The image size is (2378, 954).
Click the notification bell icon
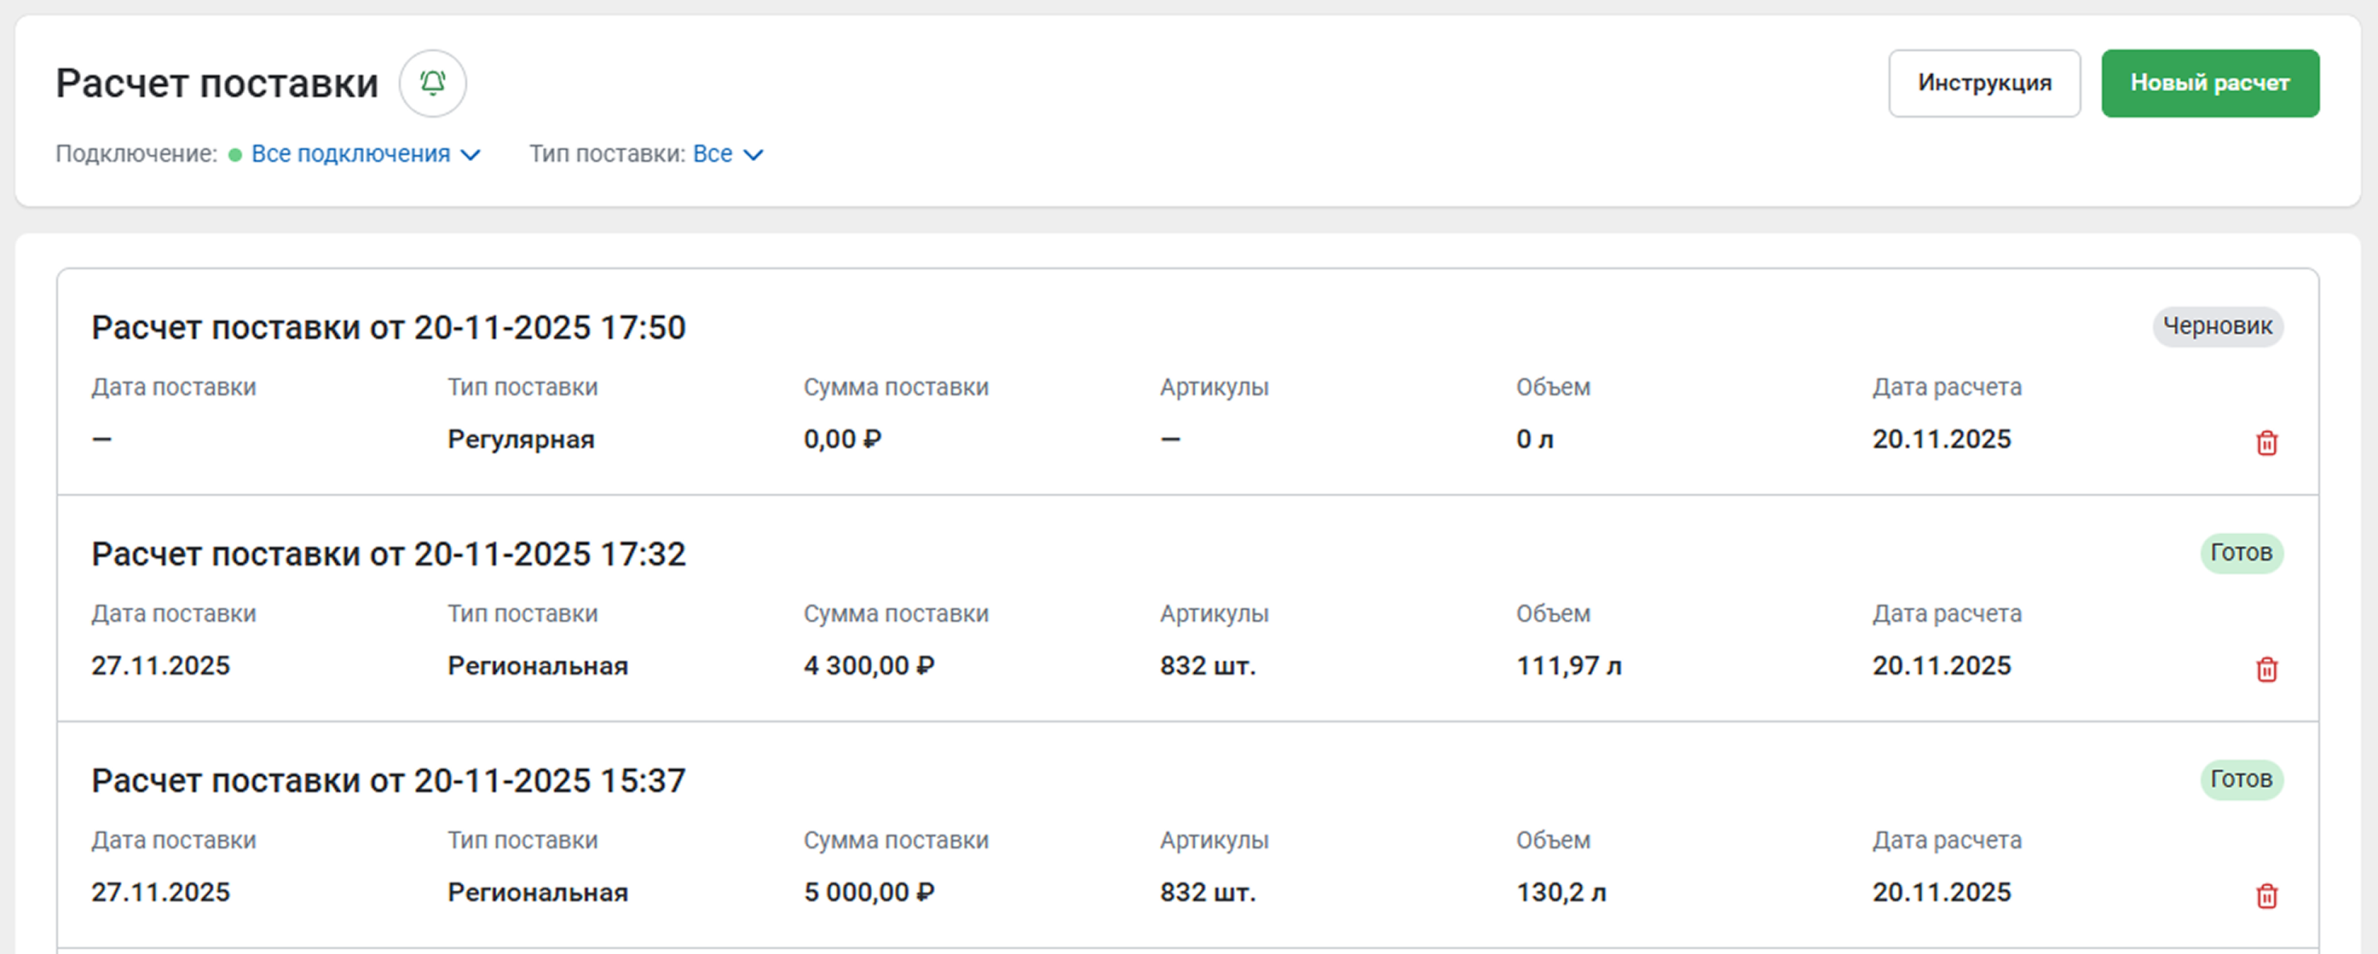point(432,83)
